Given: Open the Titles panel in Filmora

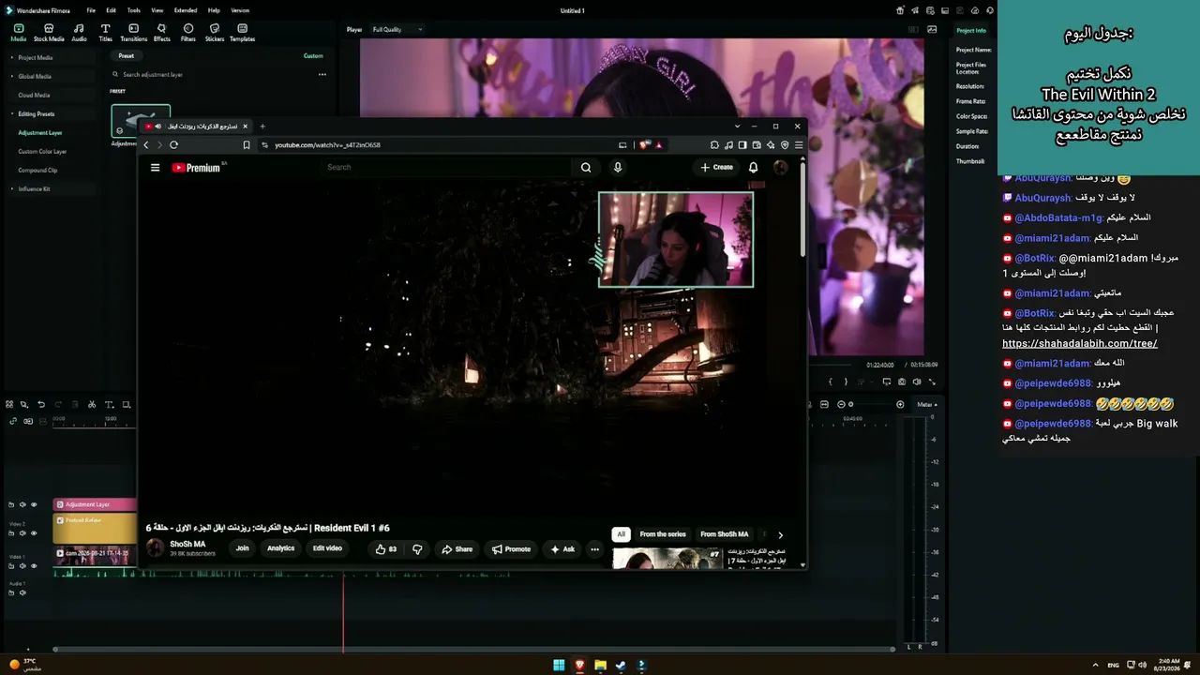Looking at the screenshot, I should click(x=105, y=33).
